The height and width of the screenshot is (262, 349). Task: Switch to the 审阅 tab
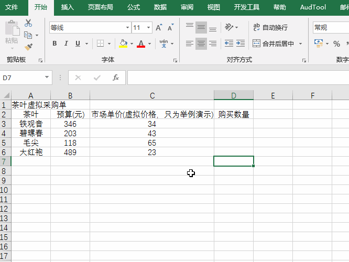(x=187, y=7)
